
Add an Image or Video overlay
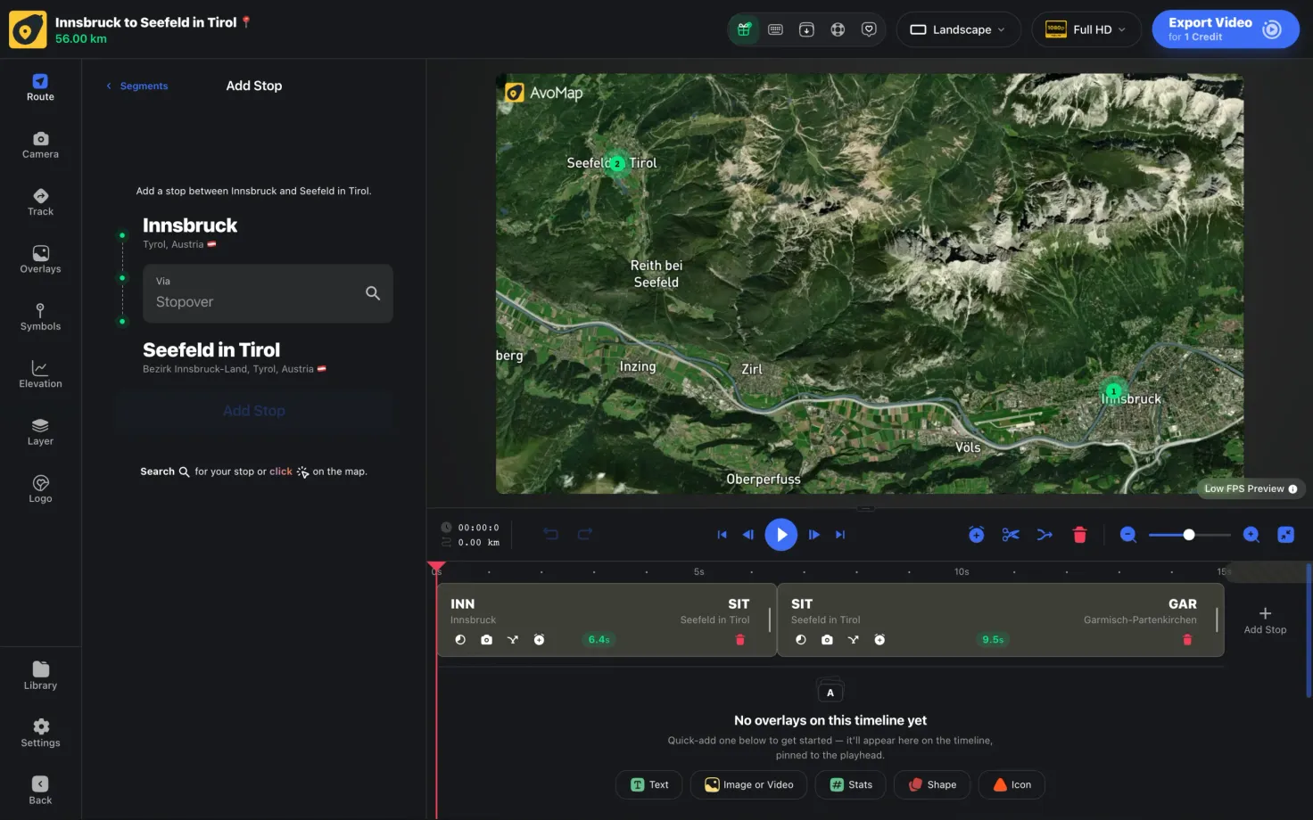748,785
